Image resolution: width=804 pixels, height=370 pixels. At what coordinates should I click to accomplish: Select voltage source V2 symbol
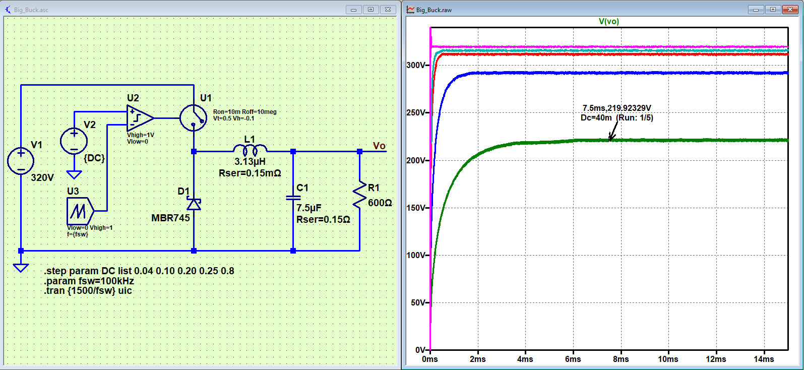pos(74,141)
